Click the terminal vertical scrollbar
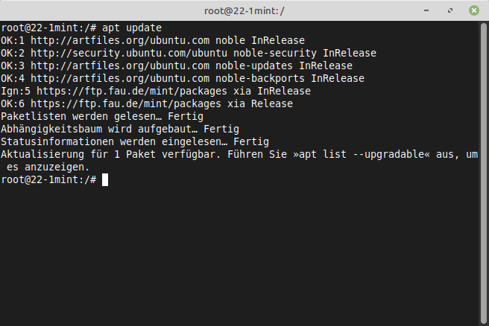489x326 pixels. 483,173
